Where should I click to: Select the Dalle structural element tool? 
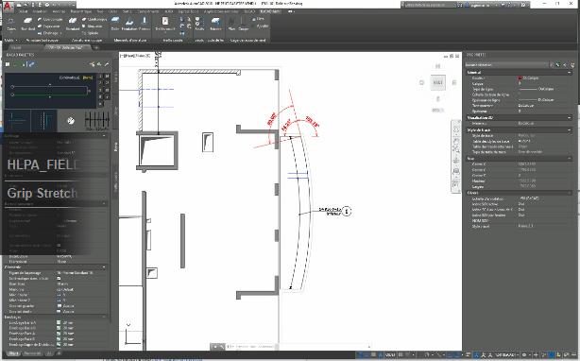(115, 23)
